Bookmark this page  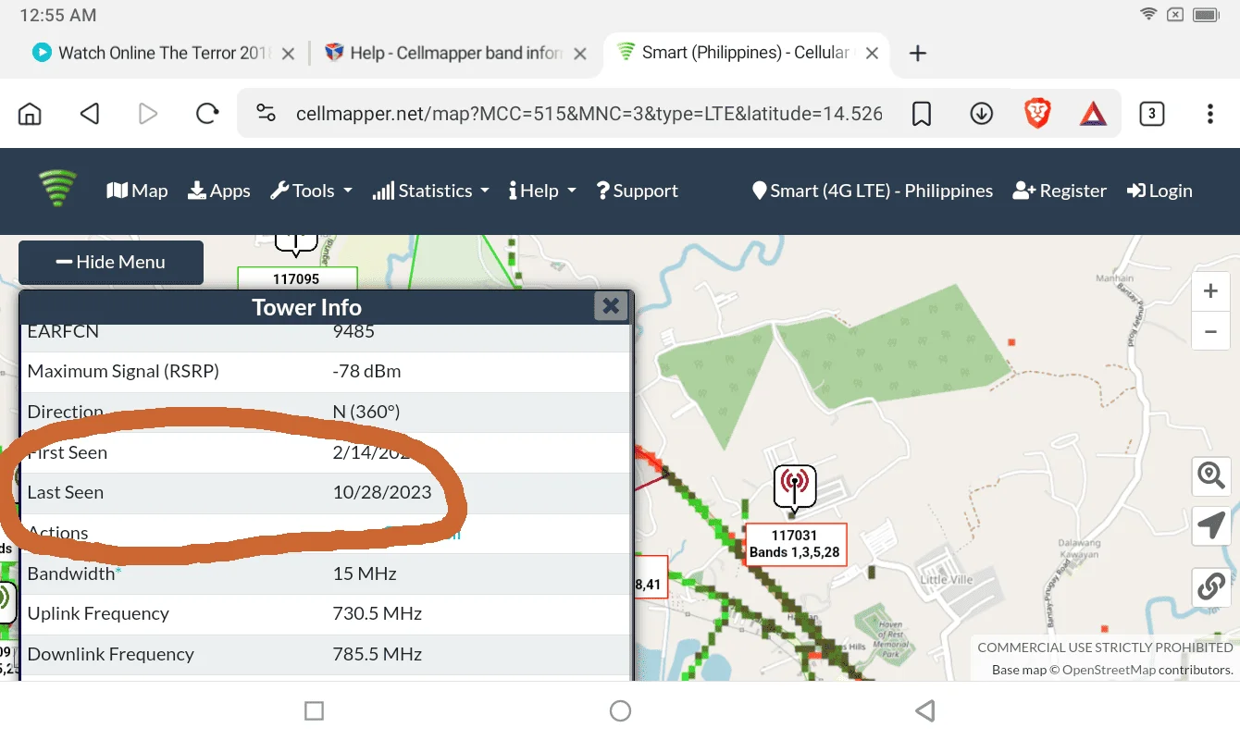922,114
